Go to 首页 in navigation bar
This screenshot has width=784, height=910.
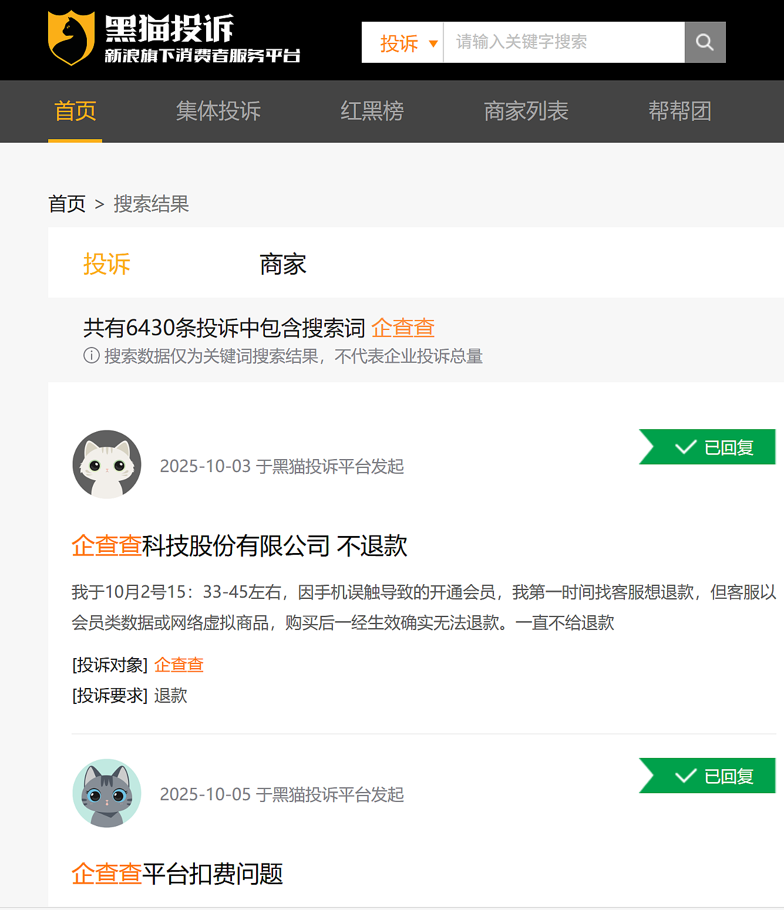coord(75,111)
